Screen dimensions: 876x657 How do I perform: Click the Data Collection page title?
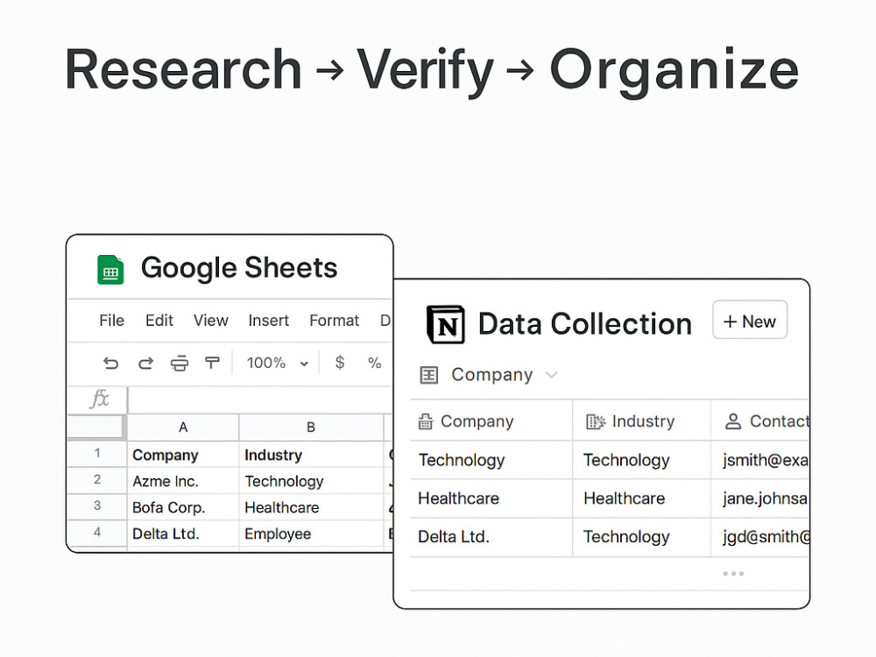tap(585, 324)
